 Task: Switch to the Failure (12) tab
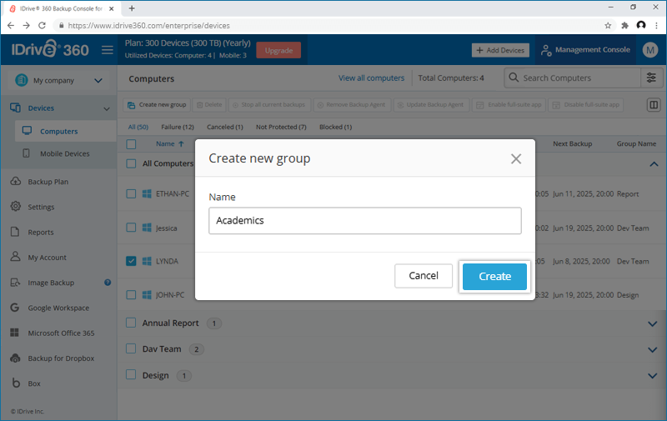tap(178, 128)
